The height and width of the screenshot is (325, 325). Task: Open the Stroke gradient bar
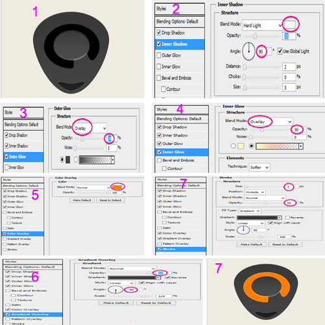(x=259, y=218)
